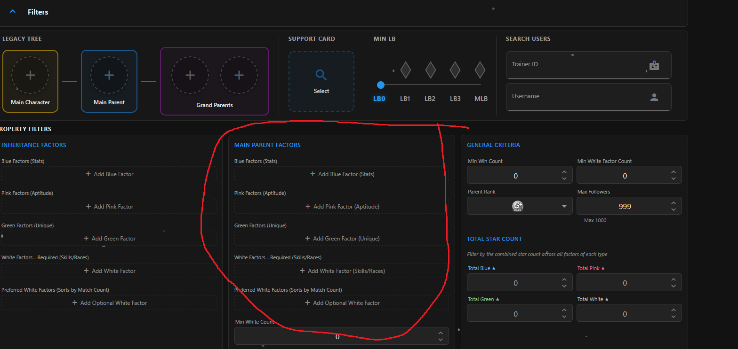Add Optional White Factor under Inheritance Factors
Screen dimensions: 738x349
109,303
